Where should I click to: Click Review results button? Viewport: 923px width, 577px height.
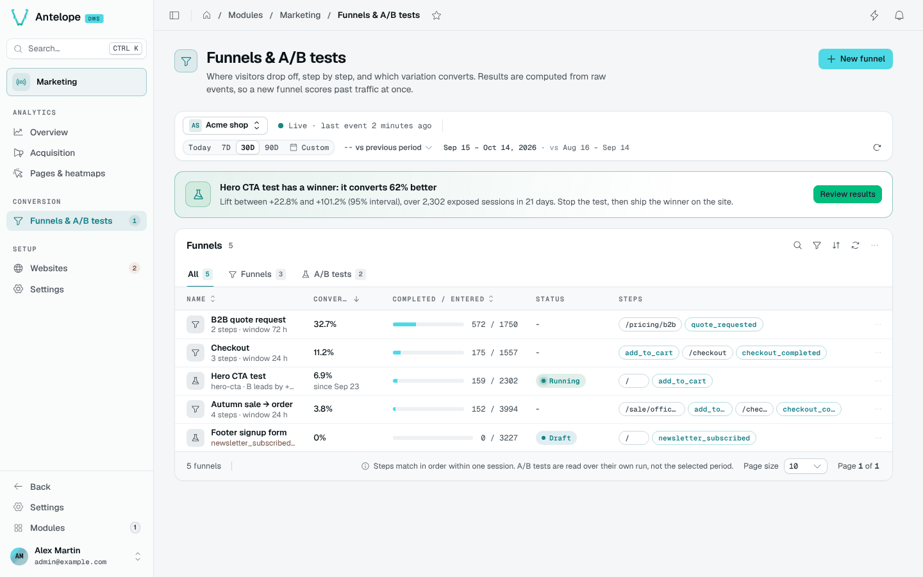(x=847, y=194)
